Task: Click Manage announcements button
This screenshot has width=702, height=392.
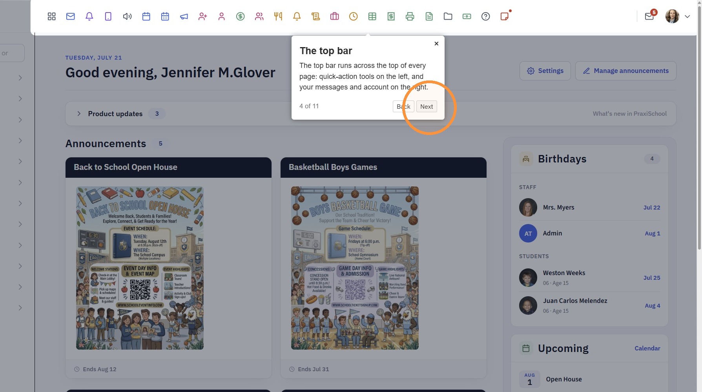Action: (x=625, y=71)
